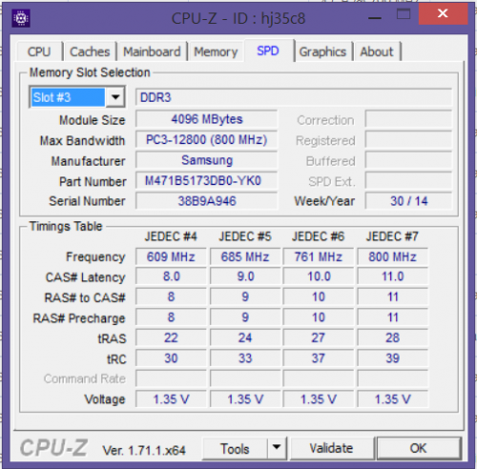This screenshot has width=477, height=469.
Task: Click the empty Registered field
Action: click(408, 140)
